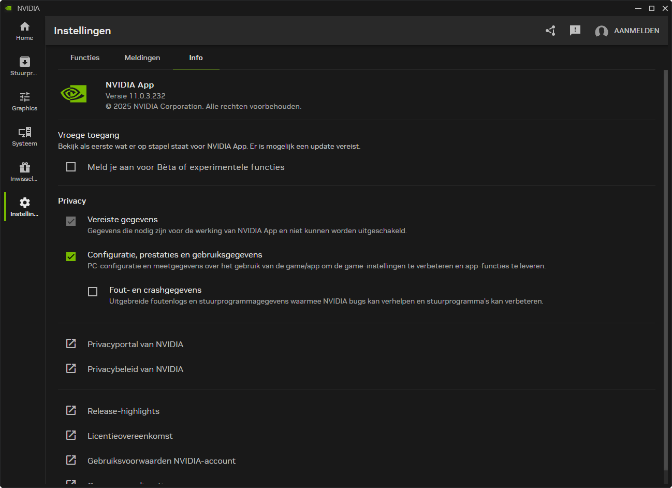Open the Home page in sidebar
Image resolution: width=672 pixels, height=488 pixels.
24,31
